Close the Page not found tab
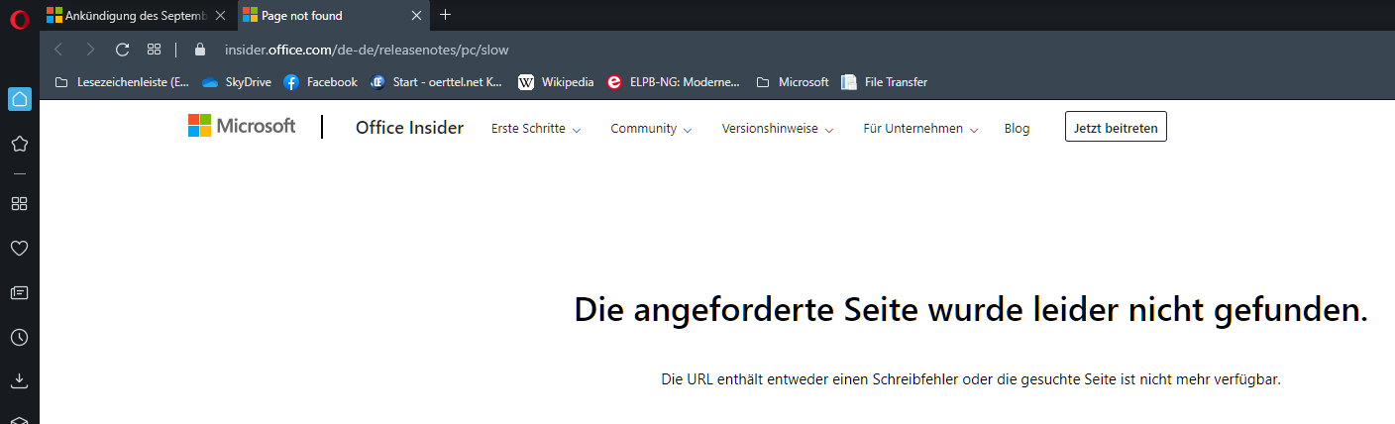 (416, 16)
